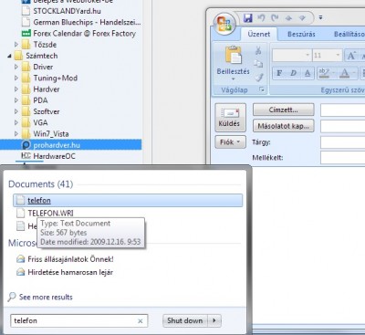Open the prohardver.hu bookmark
The height and width of the screenshot is (335, 365).
coord(57,145)
